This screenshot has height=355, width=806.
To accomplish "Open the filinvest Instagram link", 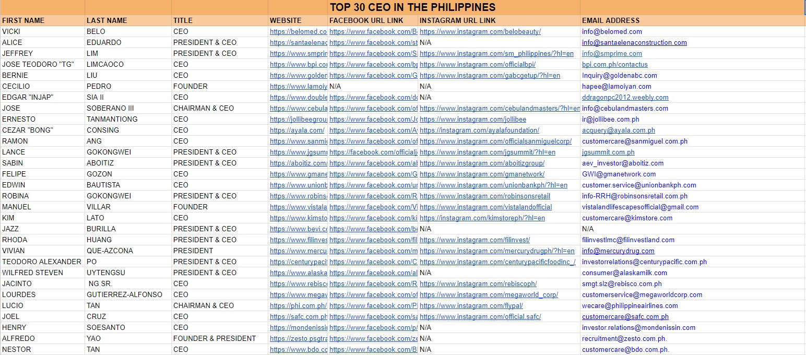I will (475, 240).
